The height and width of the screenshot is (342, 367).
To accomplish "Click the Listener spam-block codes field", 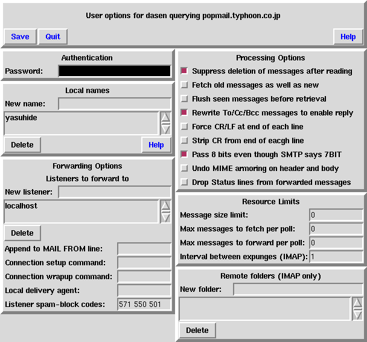I will point(144,305).
